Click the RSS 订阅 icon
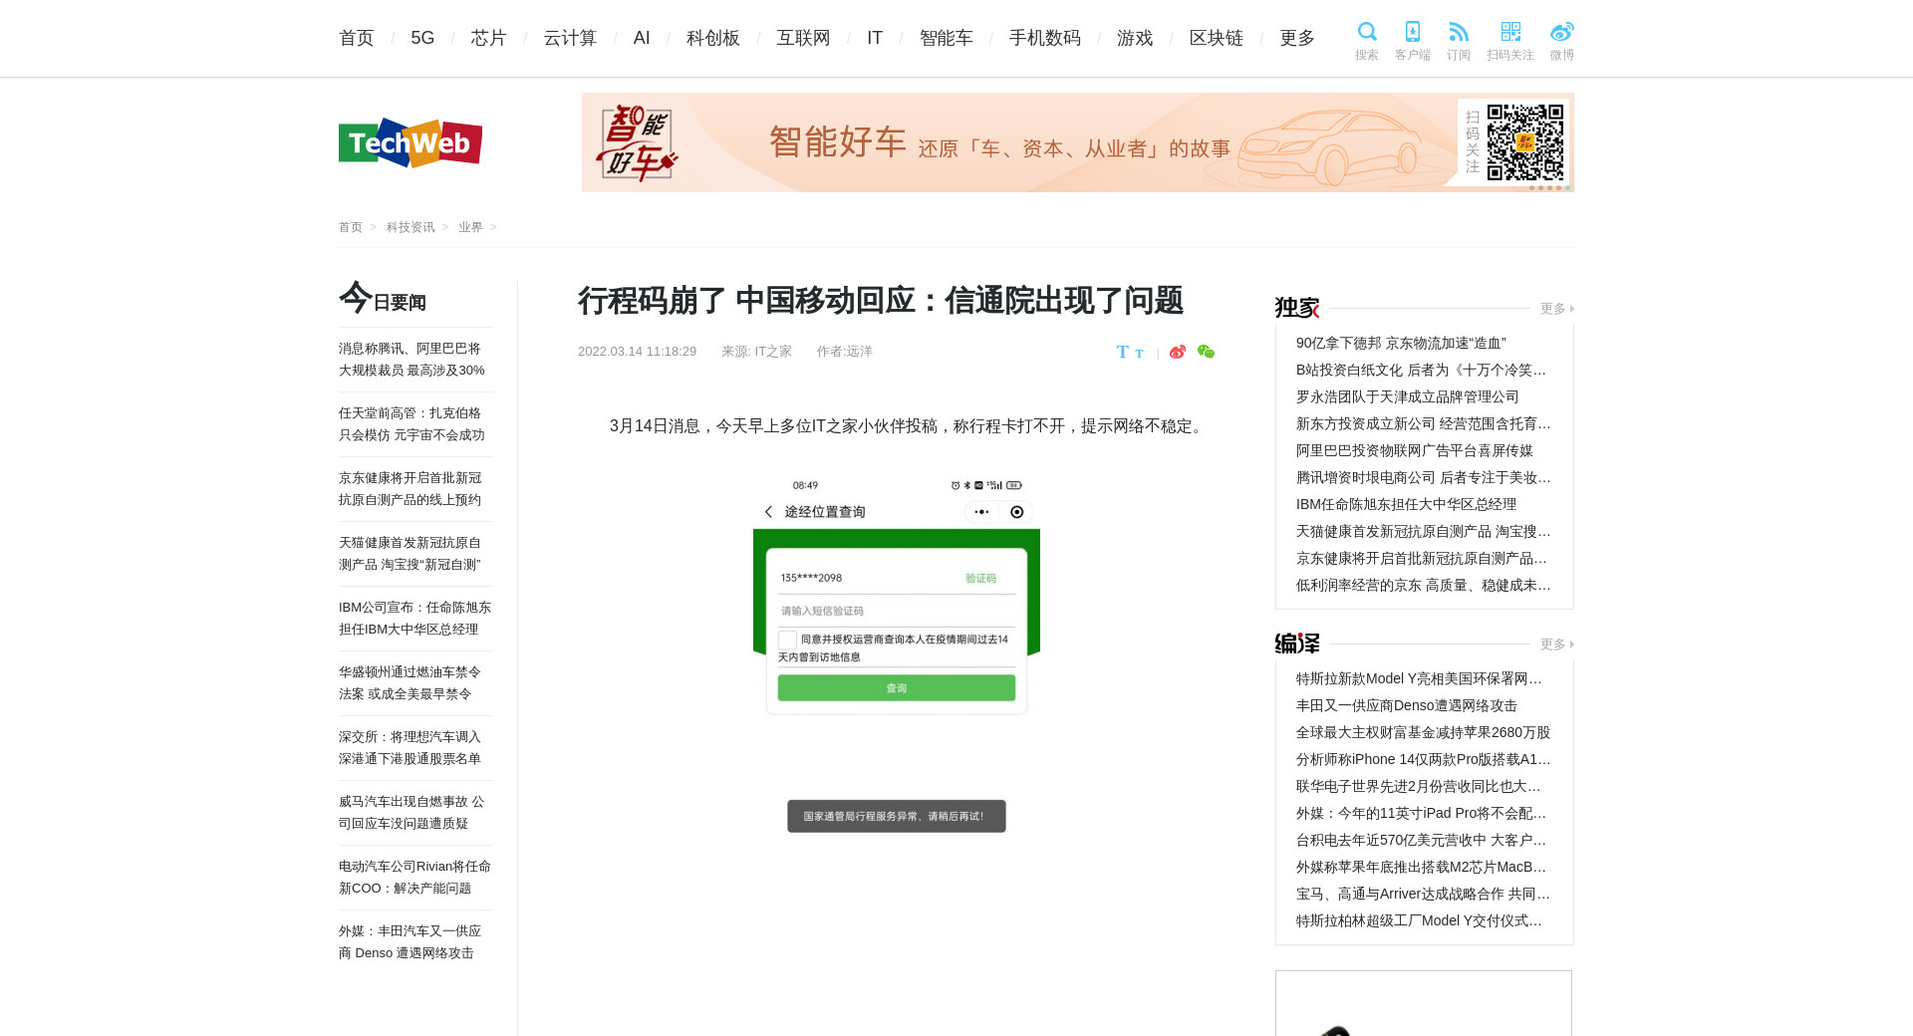 pos(1458,33)
